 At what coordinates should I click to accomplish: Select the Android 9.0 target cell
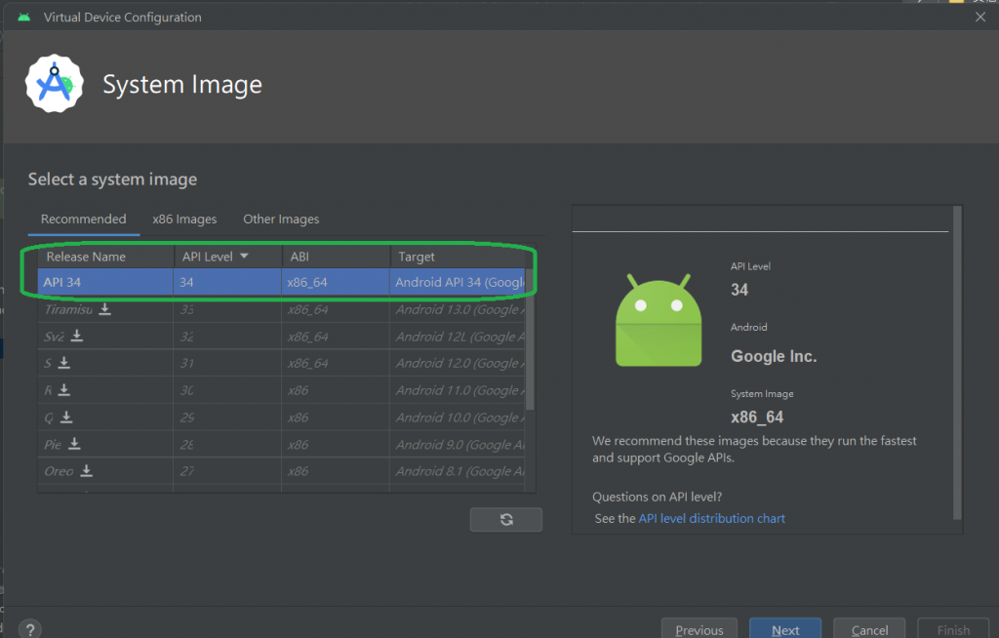[x=458, y=444]
